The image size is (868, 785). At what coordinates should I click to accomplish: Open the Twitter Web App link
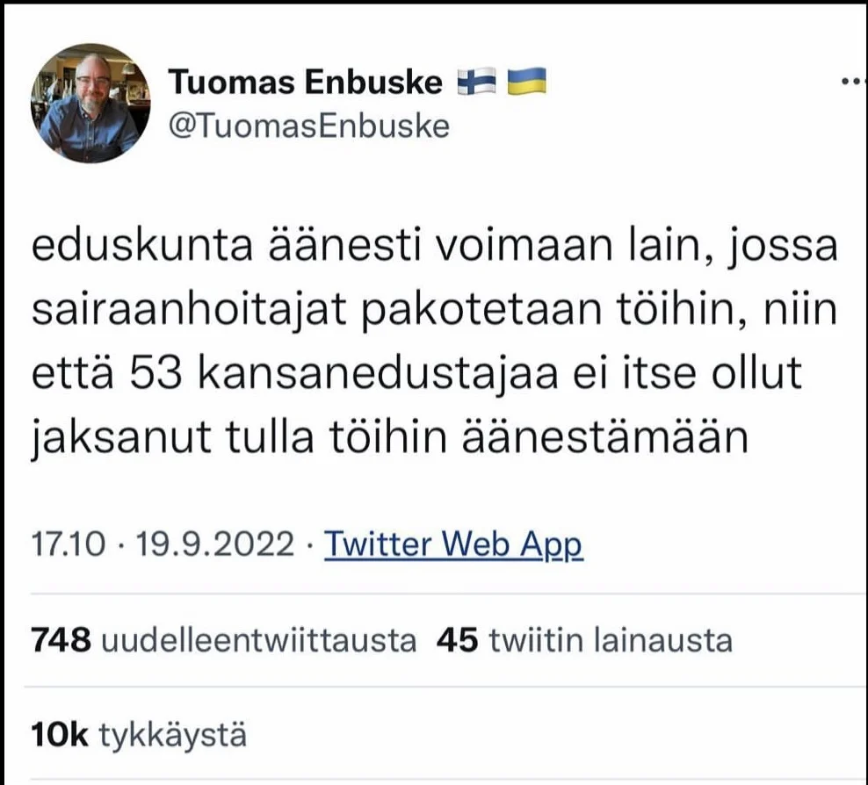coord(453,545)
